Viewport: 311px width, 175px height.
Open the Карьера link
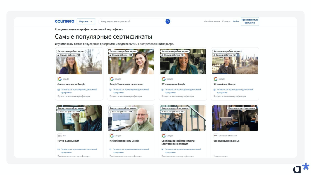(x=226, y=22)
